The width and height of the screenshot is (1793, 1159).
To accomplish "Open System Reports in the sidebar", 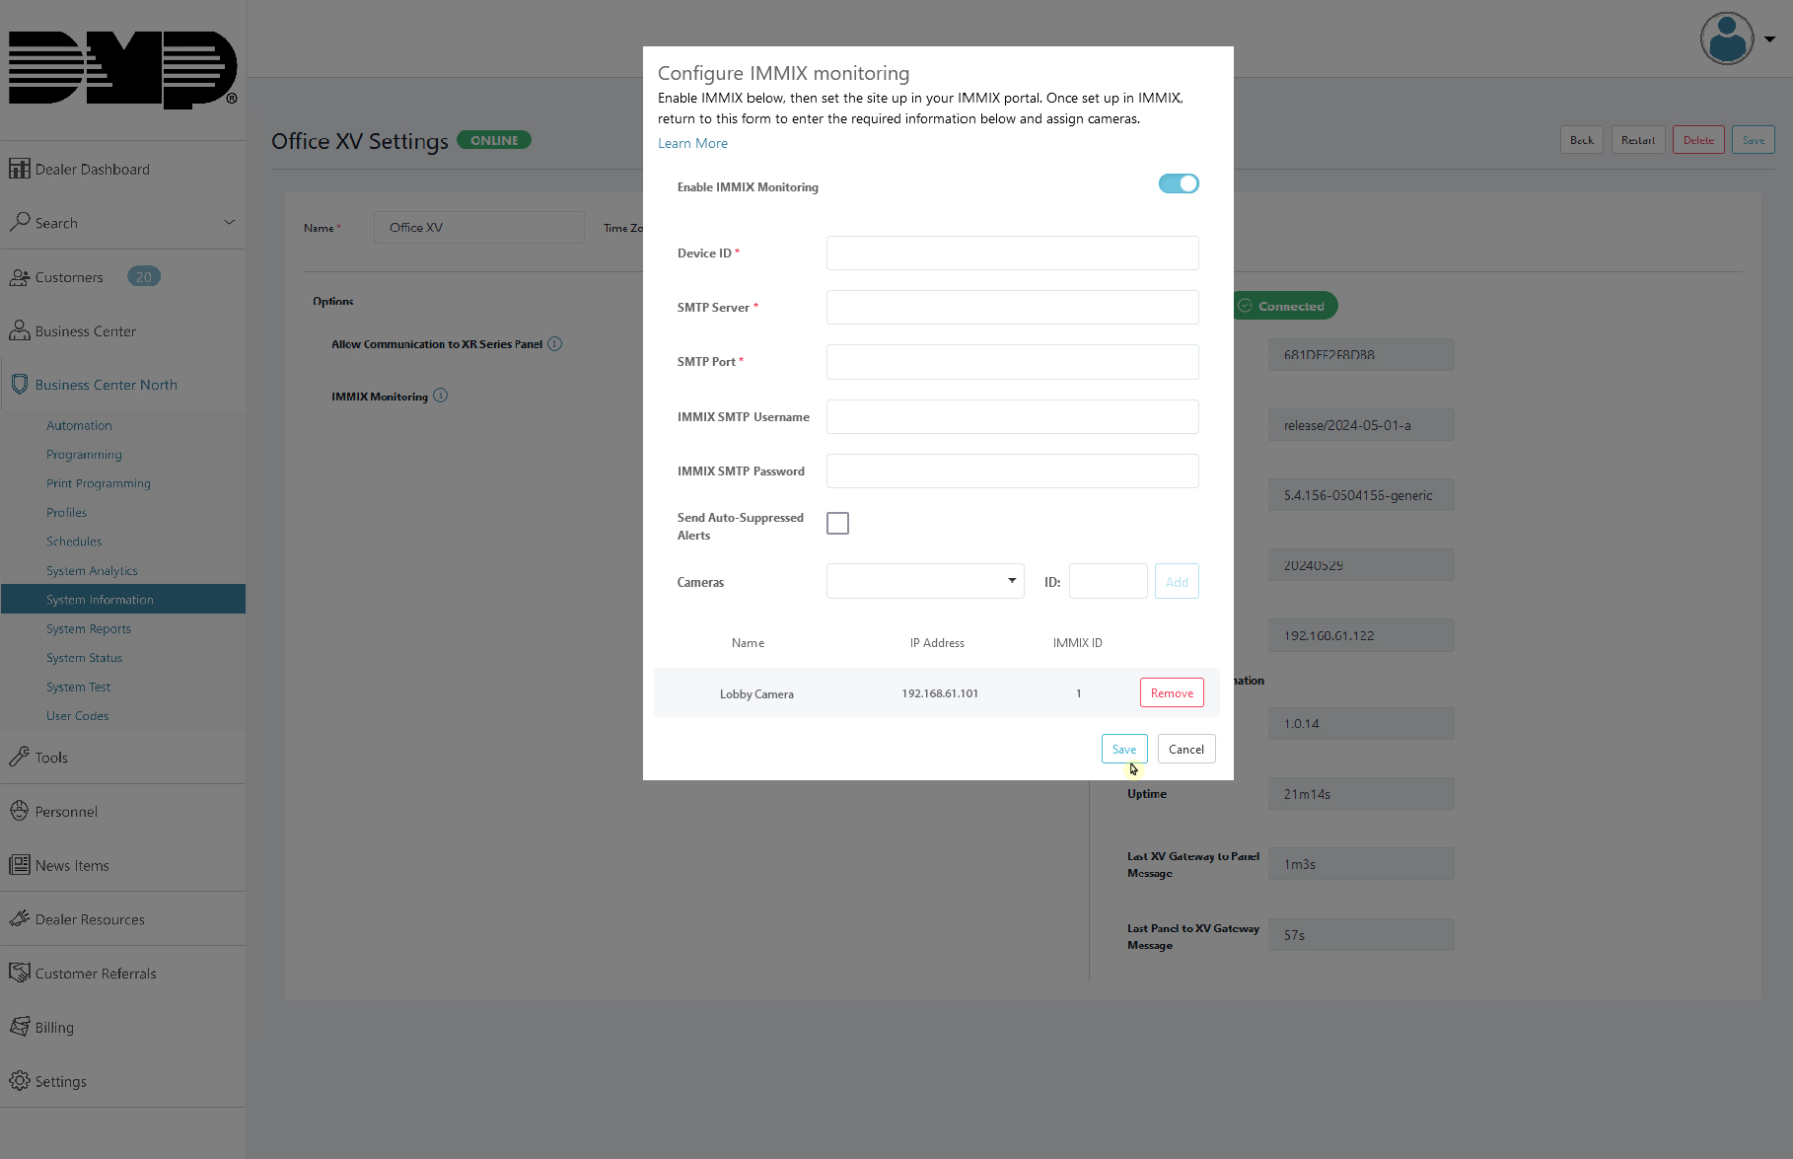I will [89, 628].
